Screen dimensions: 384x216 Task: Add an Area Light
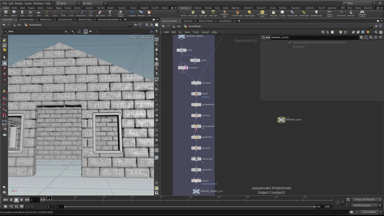213,13
